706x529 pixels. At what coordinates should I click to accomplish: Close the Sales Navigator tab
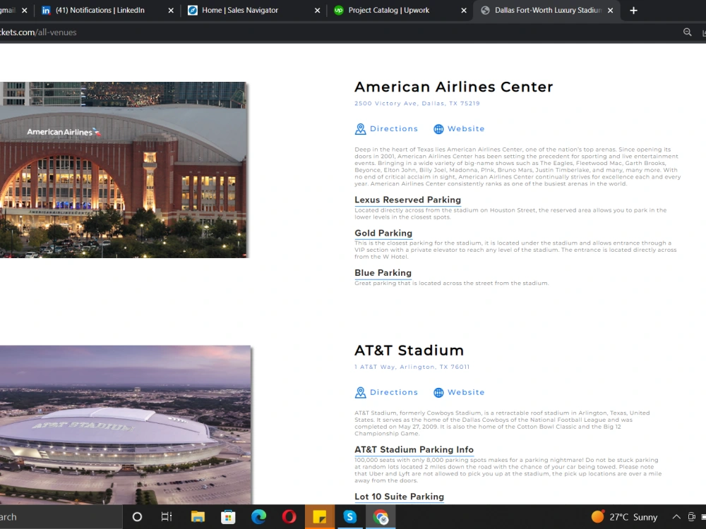point(317,11)
